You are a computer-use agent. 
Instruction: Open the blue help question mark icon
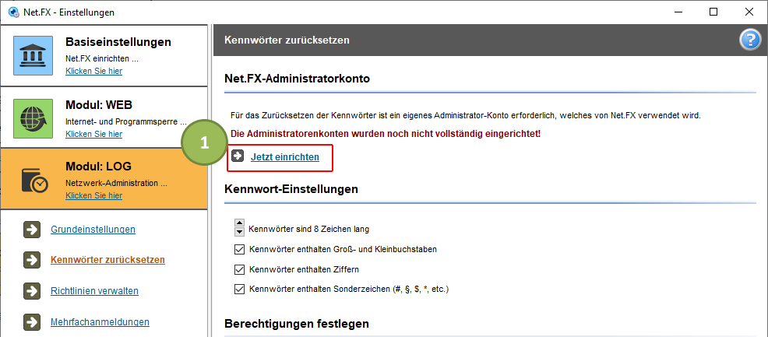click(749, 40)
